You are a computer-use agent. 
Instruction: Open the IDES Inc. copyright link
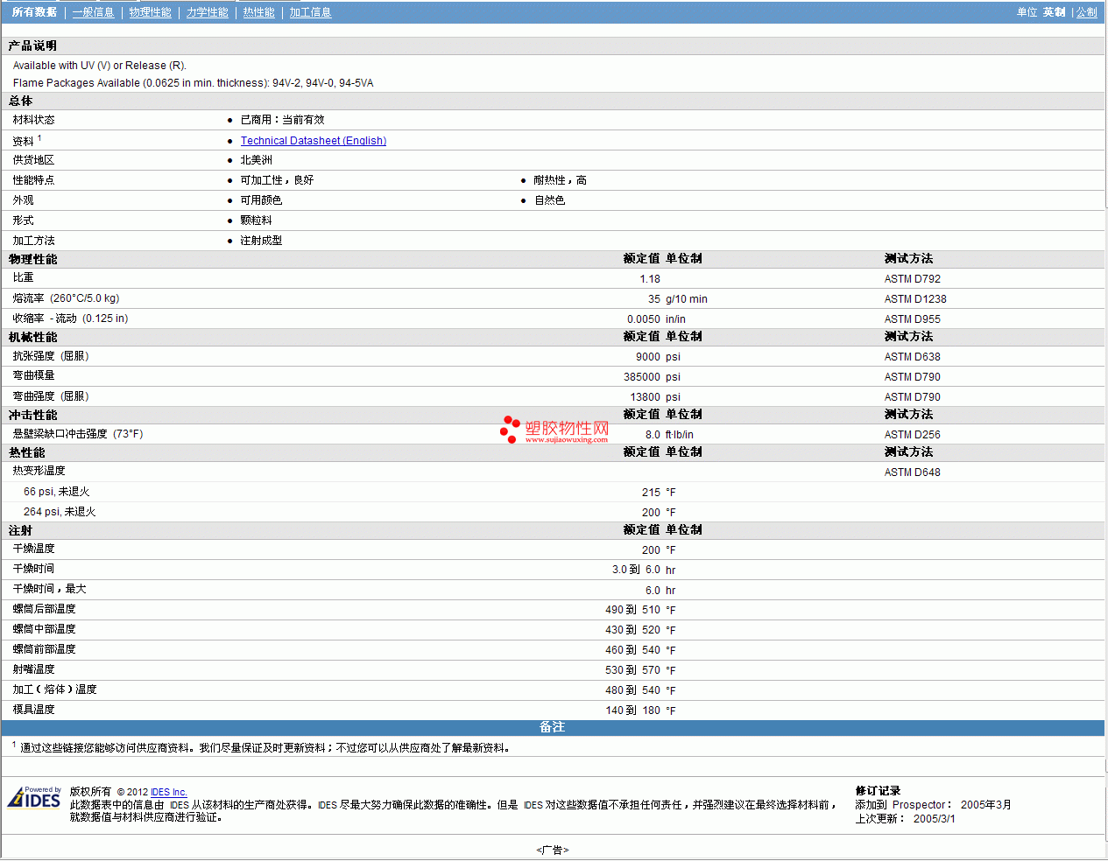[x=169, y=792]
